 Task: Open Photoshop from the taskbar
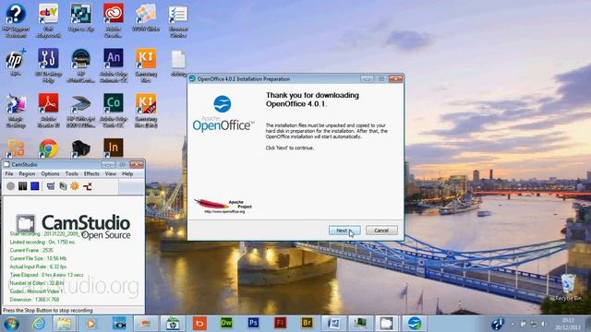click(x=253, y=323)
